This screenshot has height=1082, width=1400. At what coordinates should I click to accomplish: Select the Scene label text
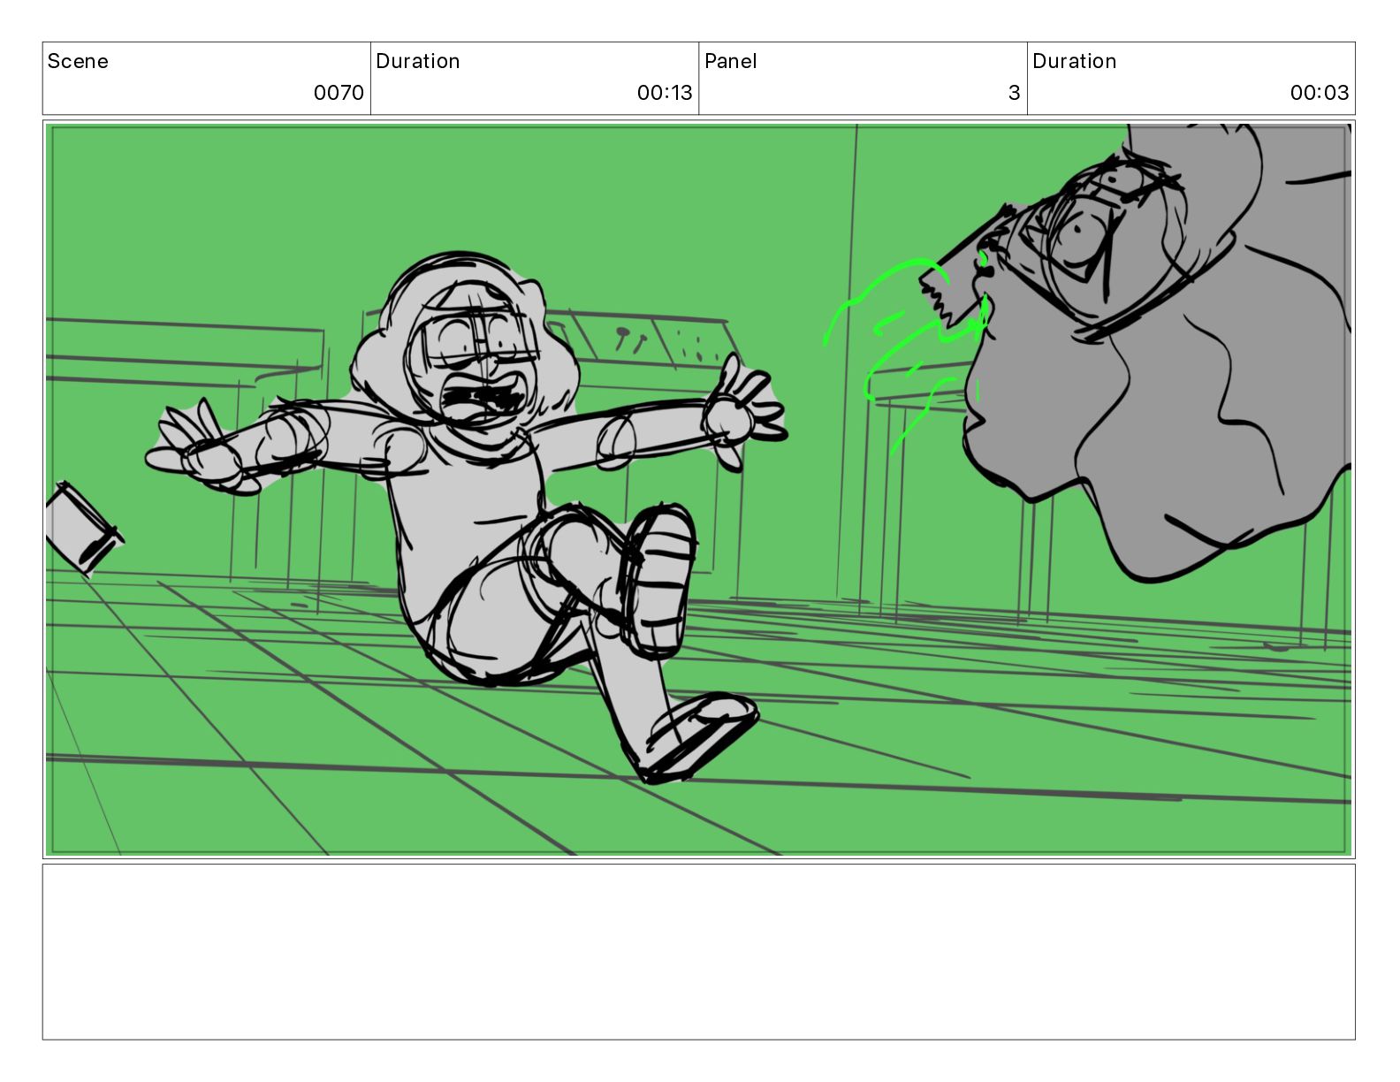point(78,61)
